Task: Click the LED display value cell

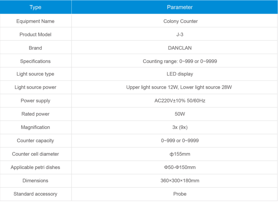Action: pos(180,74)
